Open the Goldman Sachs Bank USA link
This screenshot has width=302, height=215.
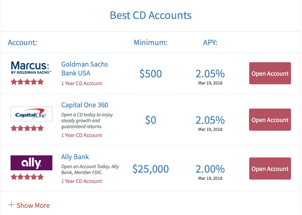click(x=84, y=69)
